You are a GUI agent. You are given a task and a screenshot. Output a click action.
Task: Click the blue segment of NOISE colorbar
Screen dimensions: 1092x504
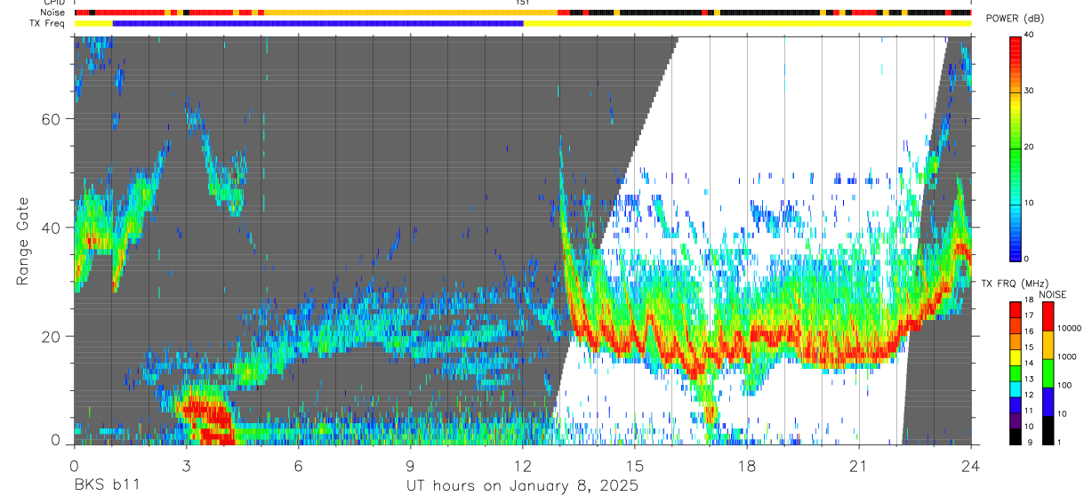pyautogui.click(x=1047, y=402)
